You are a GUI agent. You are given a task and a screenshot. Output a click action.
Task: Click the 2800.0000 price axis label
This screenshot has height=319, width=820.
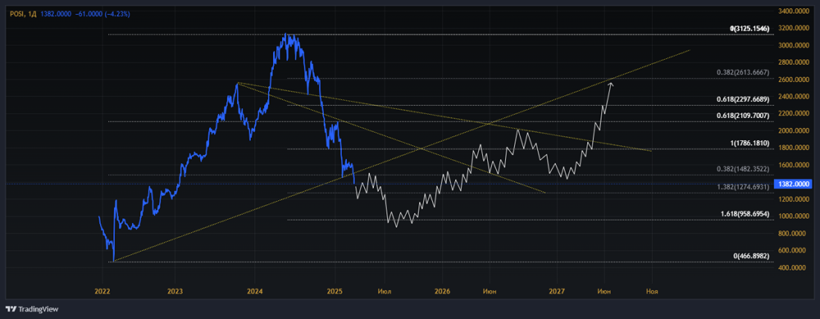pos(795,62)
